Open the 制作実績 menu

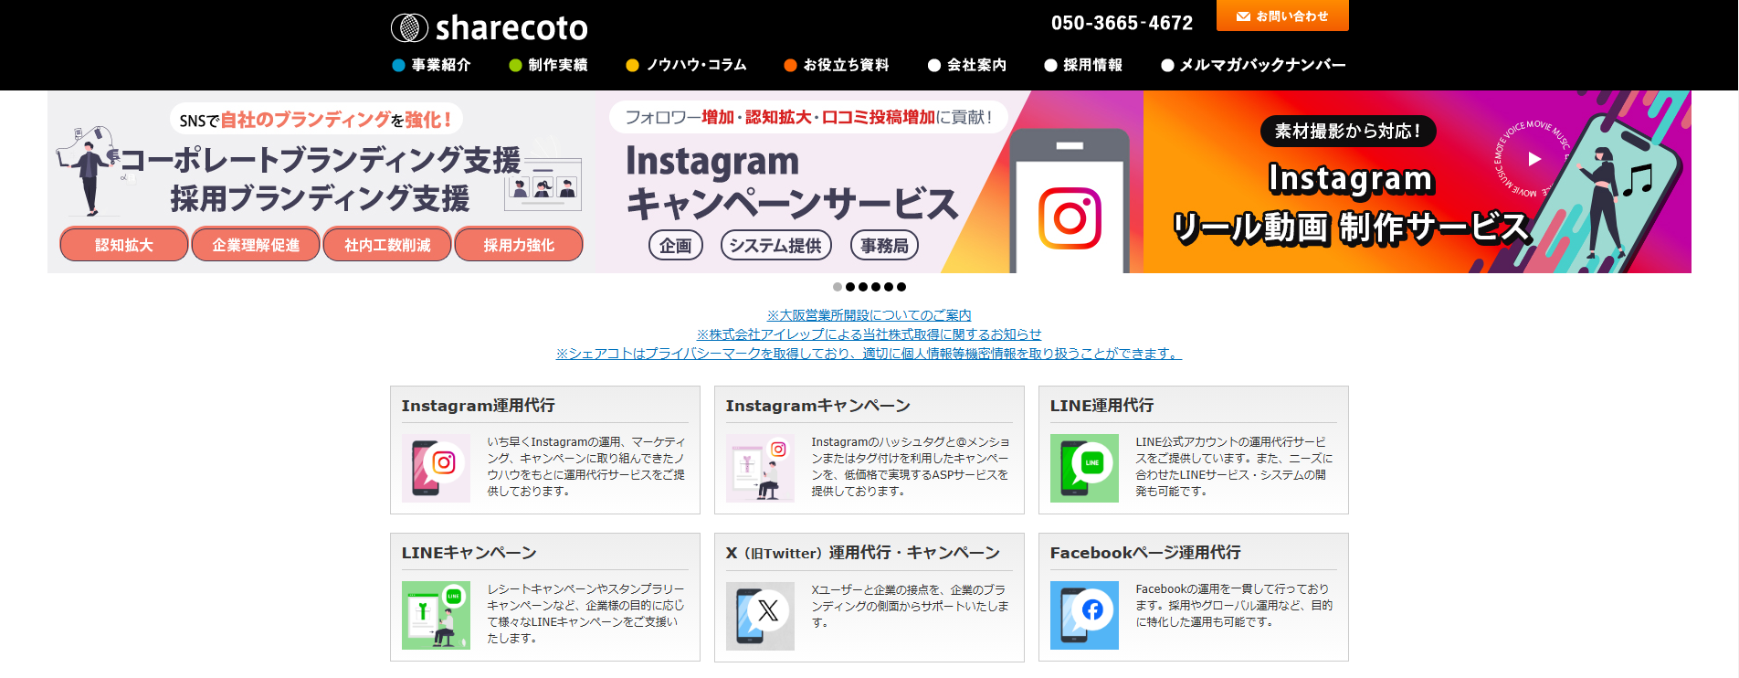coord(548,65)
